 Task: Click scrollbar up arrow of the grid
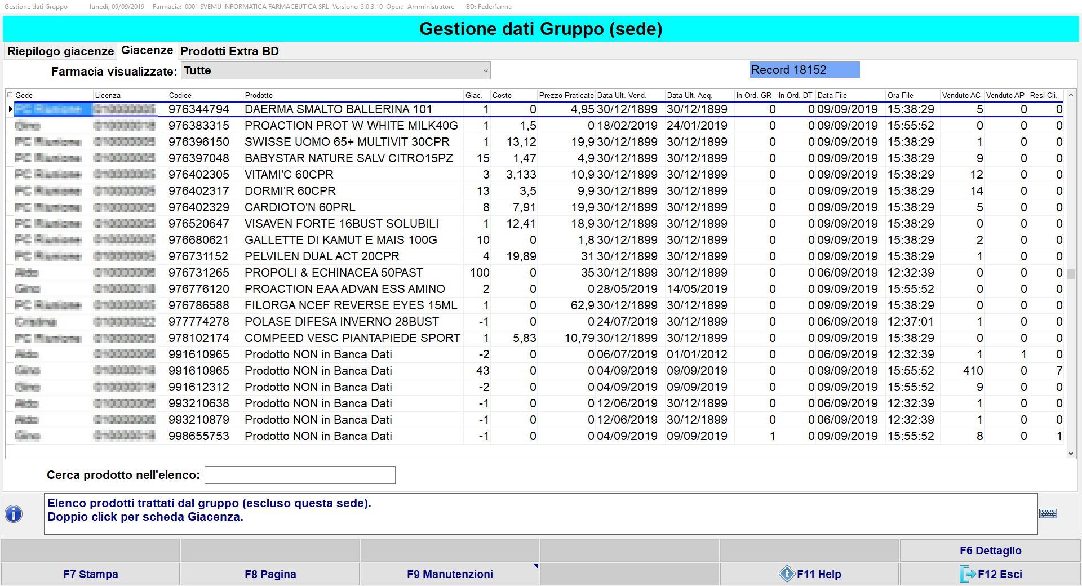click(1071, 95)
